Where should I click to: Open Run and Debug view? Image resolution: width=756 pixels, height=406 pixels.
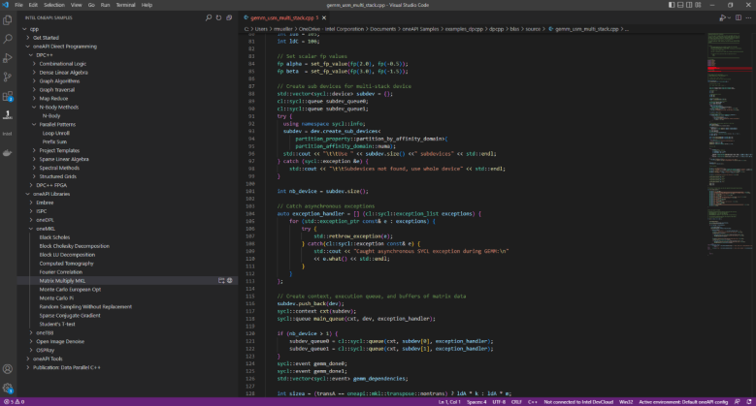(8, 58)
